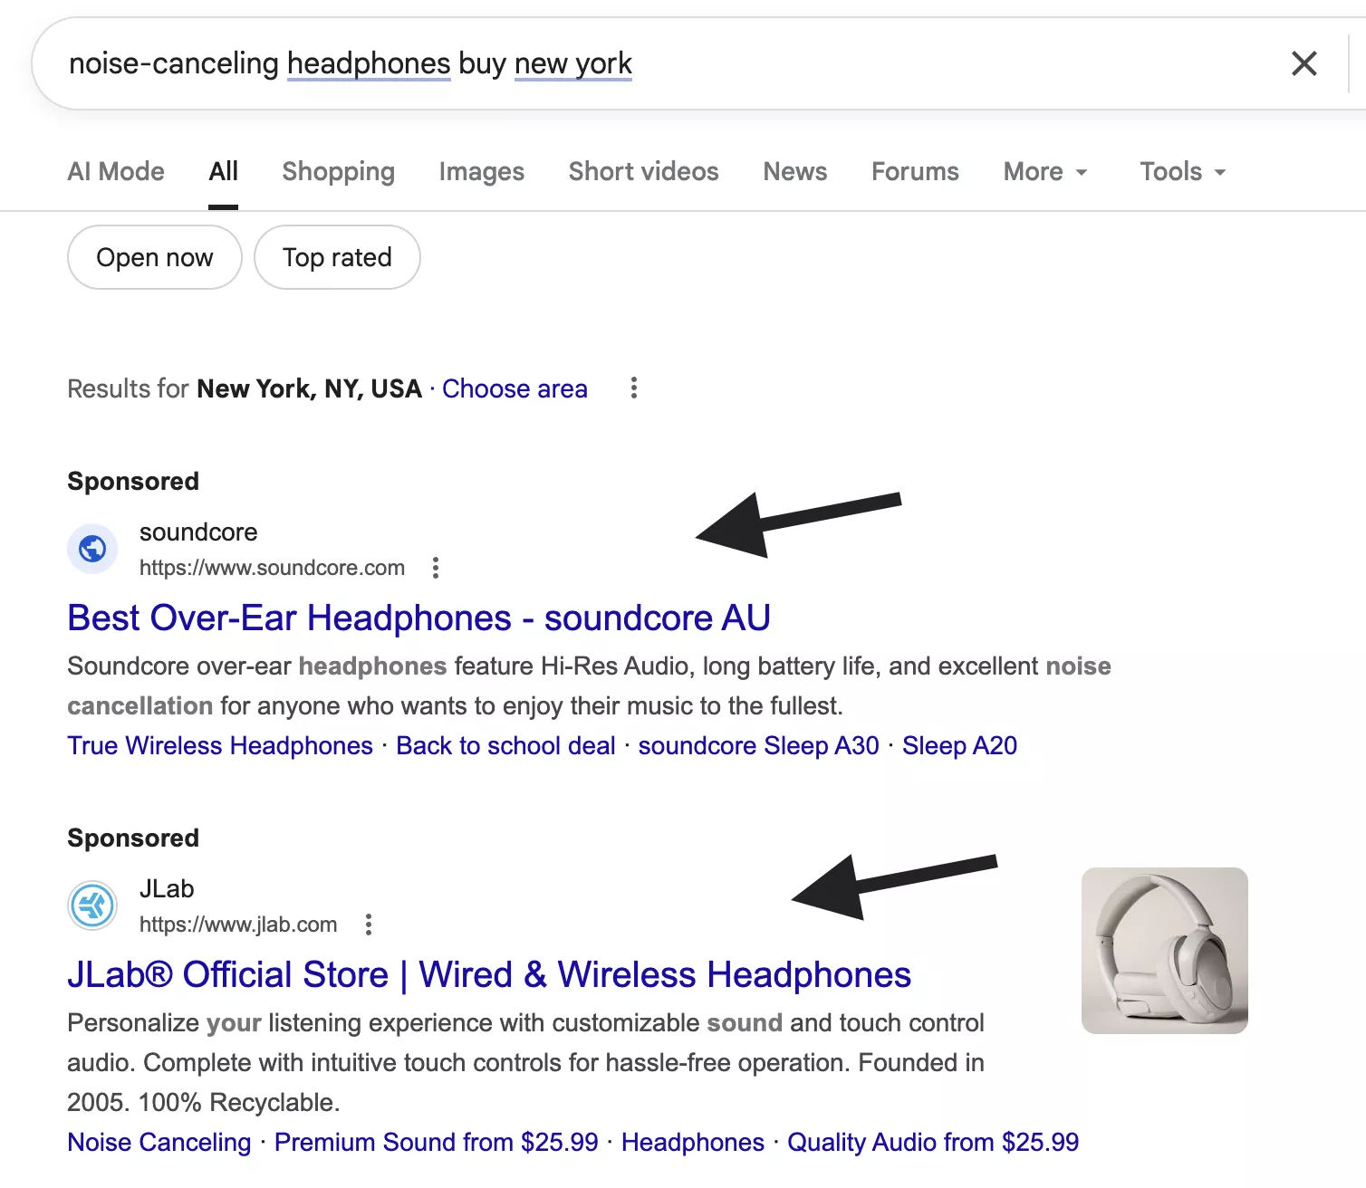
Task: Click the soundcore site favicon
Action: tap(91, 549)
